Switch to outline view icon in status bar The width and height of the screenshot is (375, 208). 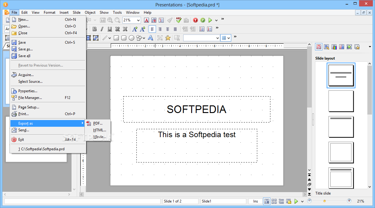pyautogui.click(x=281, y=201)
